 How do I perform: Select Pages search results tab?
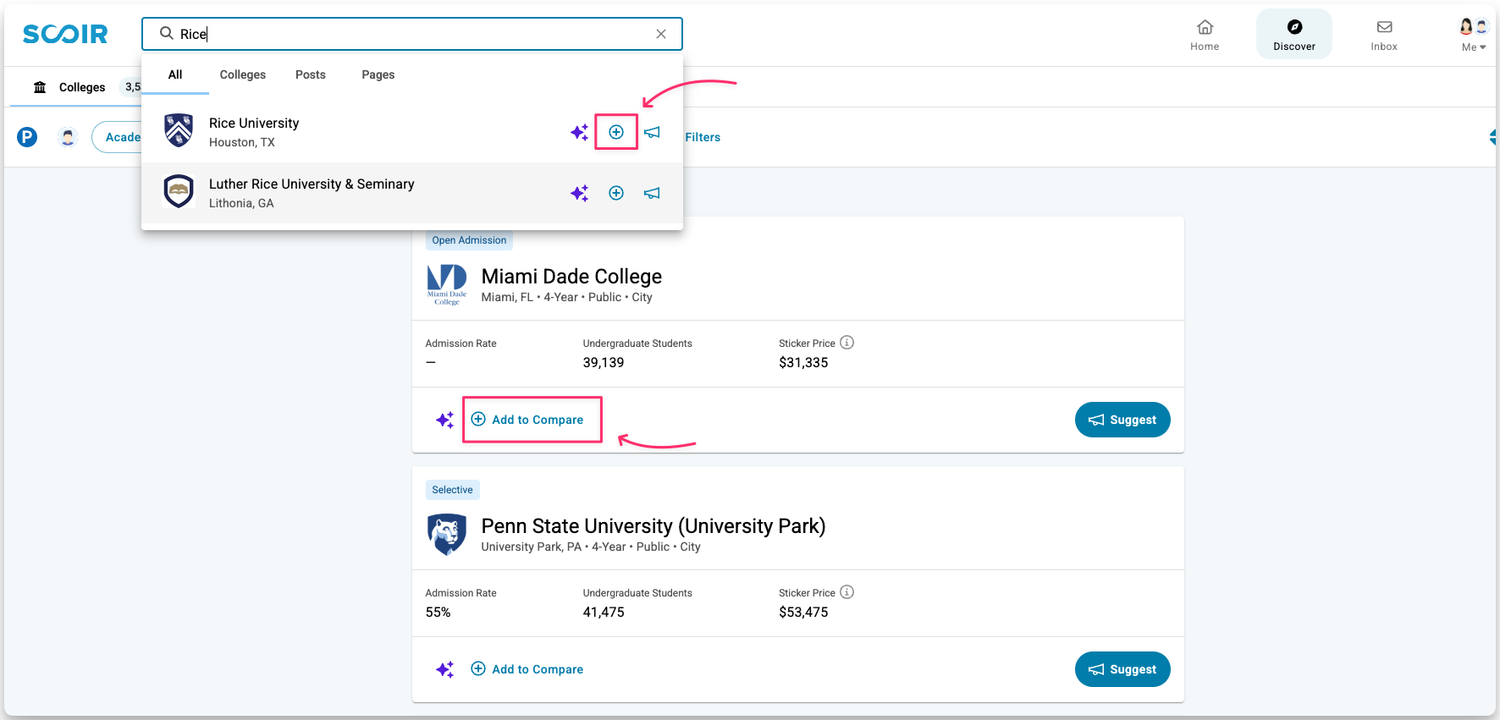[378, 74]
